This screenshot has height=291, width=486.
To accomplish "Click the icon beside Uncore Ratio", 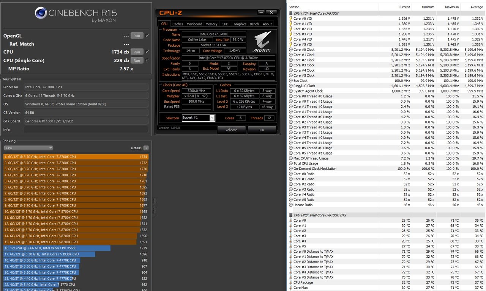I will click(291, 205).
